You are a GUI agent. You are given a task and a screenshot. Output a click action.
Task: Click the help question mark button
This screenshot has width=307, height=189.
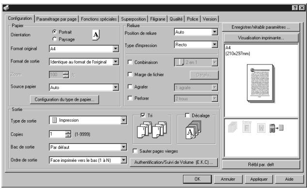pyautogui.click(x=295, y=8)
